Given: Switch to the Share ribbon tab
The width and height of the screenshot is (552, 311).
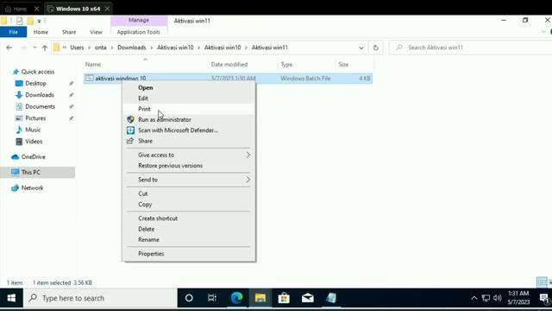Looking at the screenshot, I should point(69,32).
